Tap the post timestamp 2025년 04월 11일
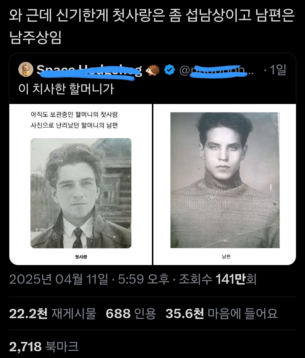Viewport: 305px width, 358px height. point(59,279)
